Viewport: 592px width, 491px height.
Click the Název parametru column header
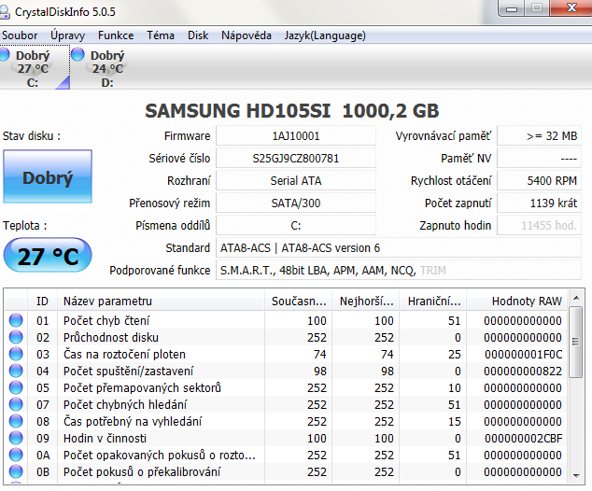click(161, 302)
